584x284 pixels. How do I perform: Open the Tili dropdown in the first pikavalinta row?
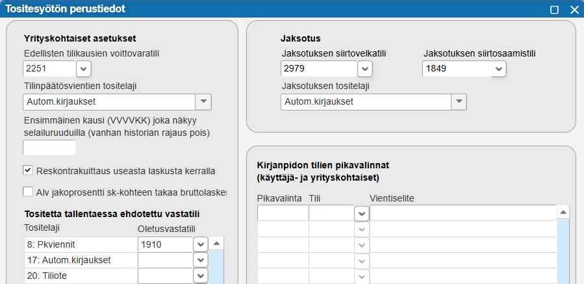[x=362, y=214]
